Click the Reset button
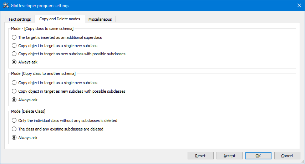The height and width of the screenshot is (164, 305). pos(200,156)
